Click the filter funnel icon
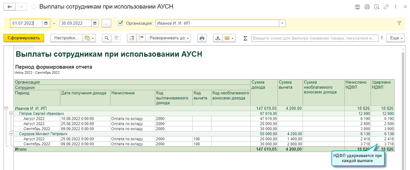410x170 pixels. [399, 23]
